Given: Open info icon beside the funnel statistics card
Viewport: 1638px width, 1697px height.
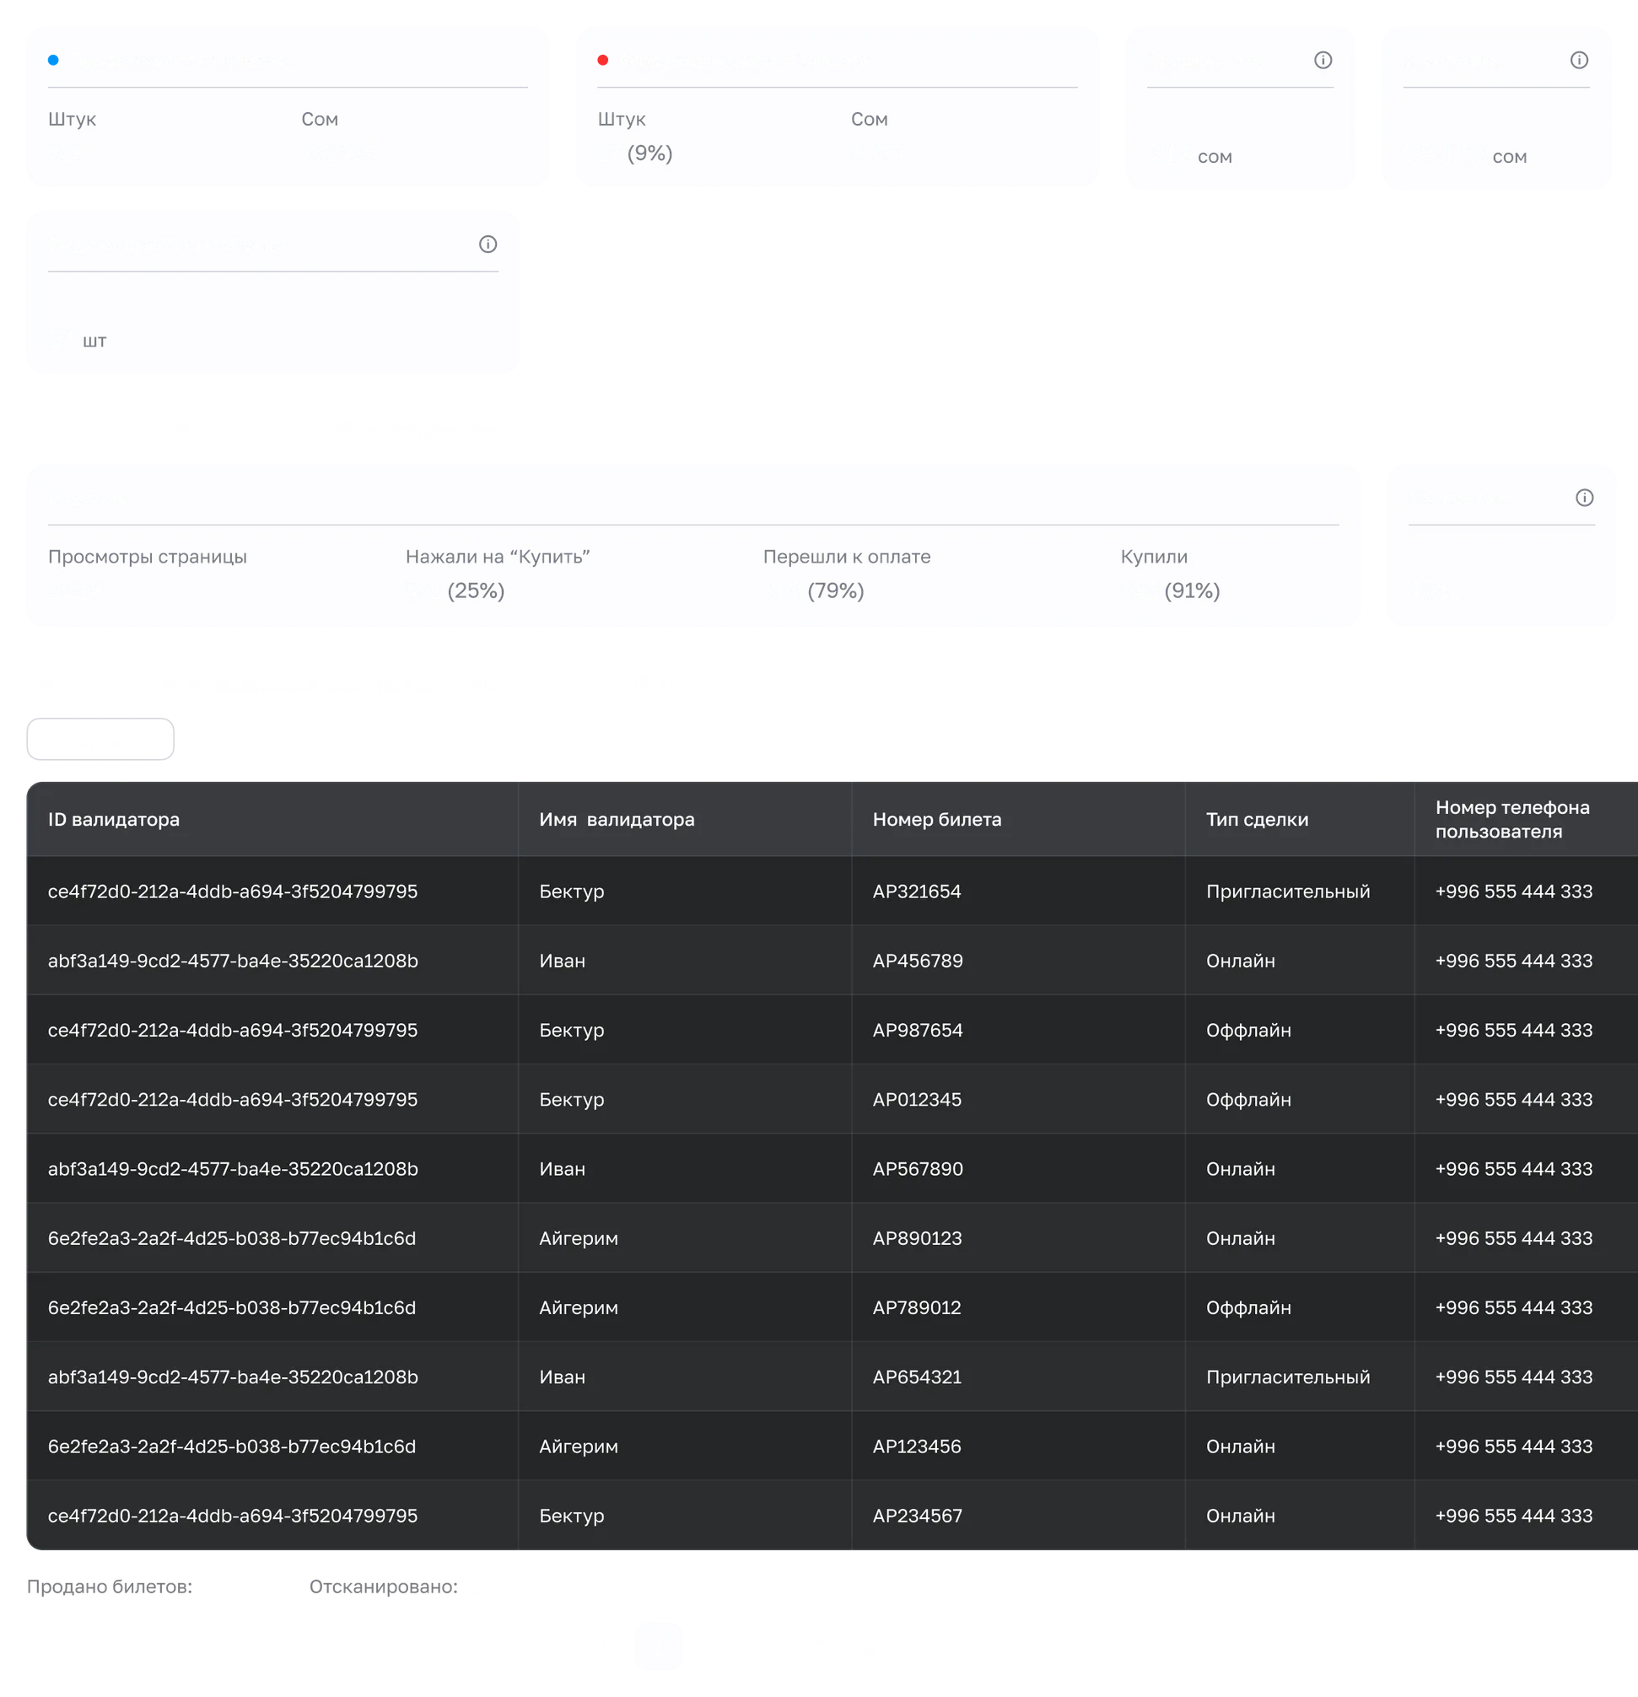Looking at the screenshot, I should (x=1584, y=497).
